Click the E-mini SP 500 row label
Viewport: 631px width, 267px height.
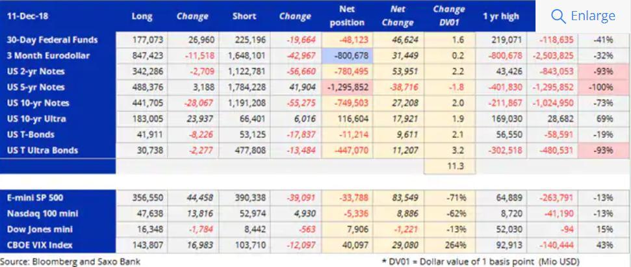(x=35, y=197)
